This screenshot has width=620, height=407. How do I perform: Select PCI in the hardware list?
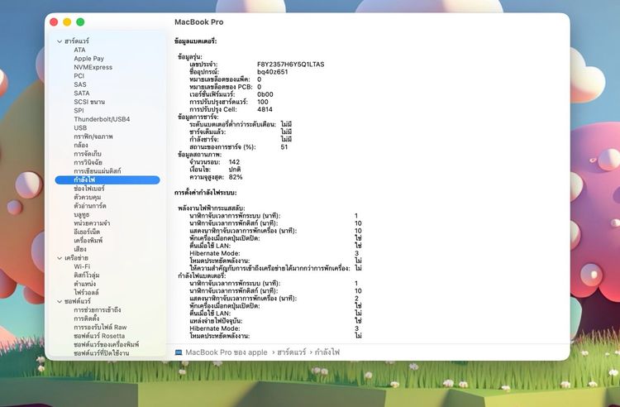point(79,76)
